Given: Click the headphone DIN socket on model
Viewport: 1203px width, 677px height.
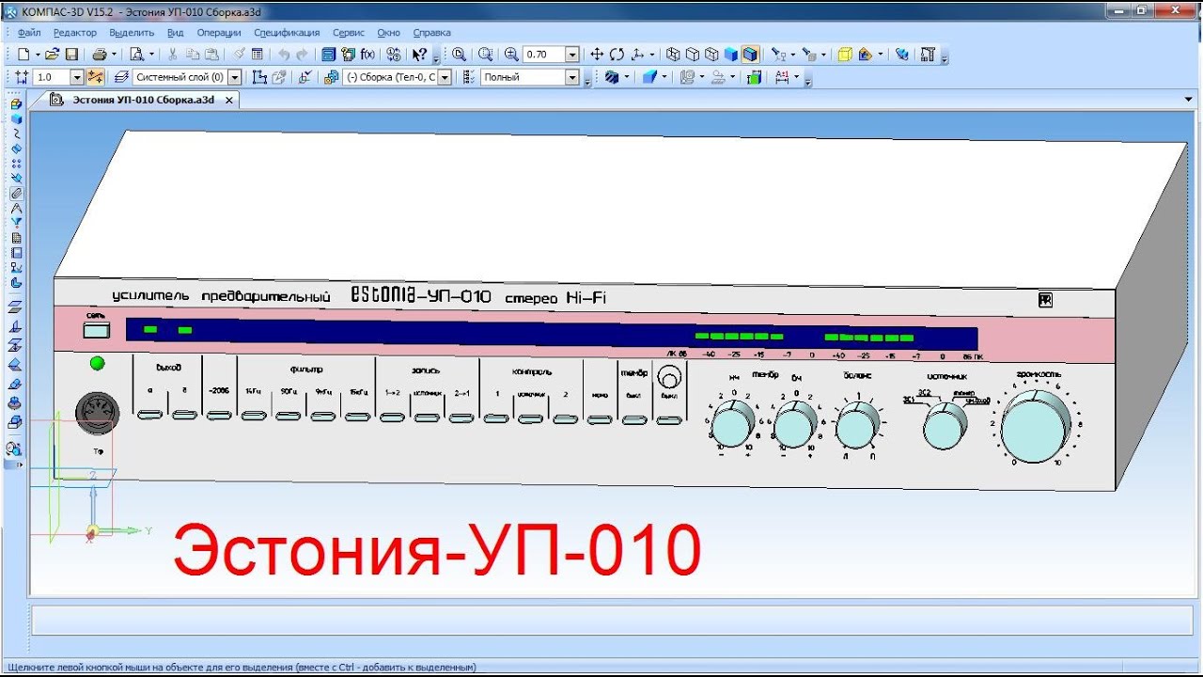Looking at the screenshot, I should (97, 413).
